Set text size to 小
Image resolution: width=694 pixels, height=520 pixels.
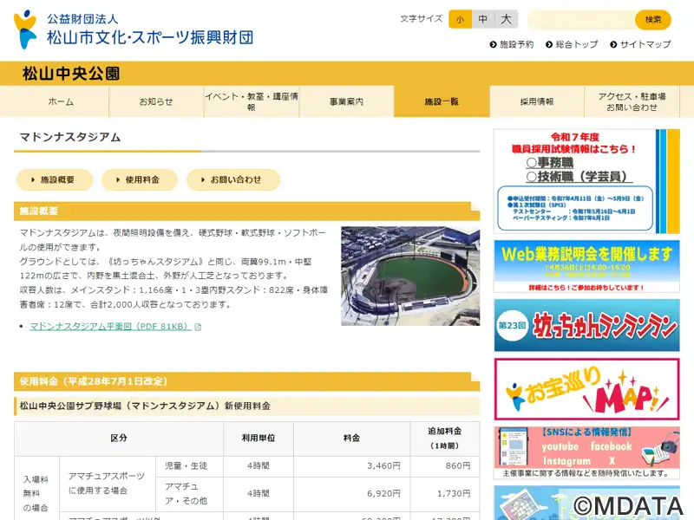point(461,19)
